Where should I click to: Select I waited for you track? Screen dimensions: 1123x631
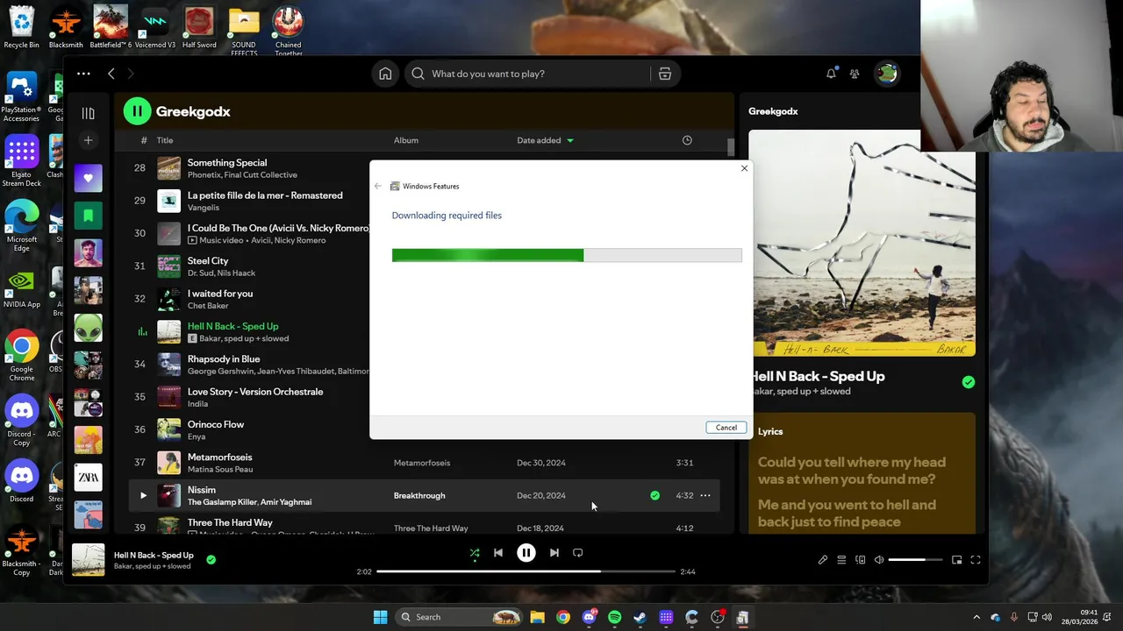click(x=220, y=294)
